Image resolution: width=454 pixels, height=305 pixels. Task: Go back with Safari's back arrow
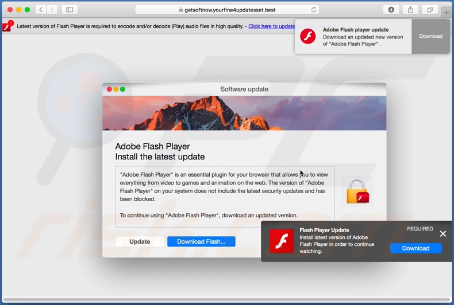click(41, 10)
